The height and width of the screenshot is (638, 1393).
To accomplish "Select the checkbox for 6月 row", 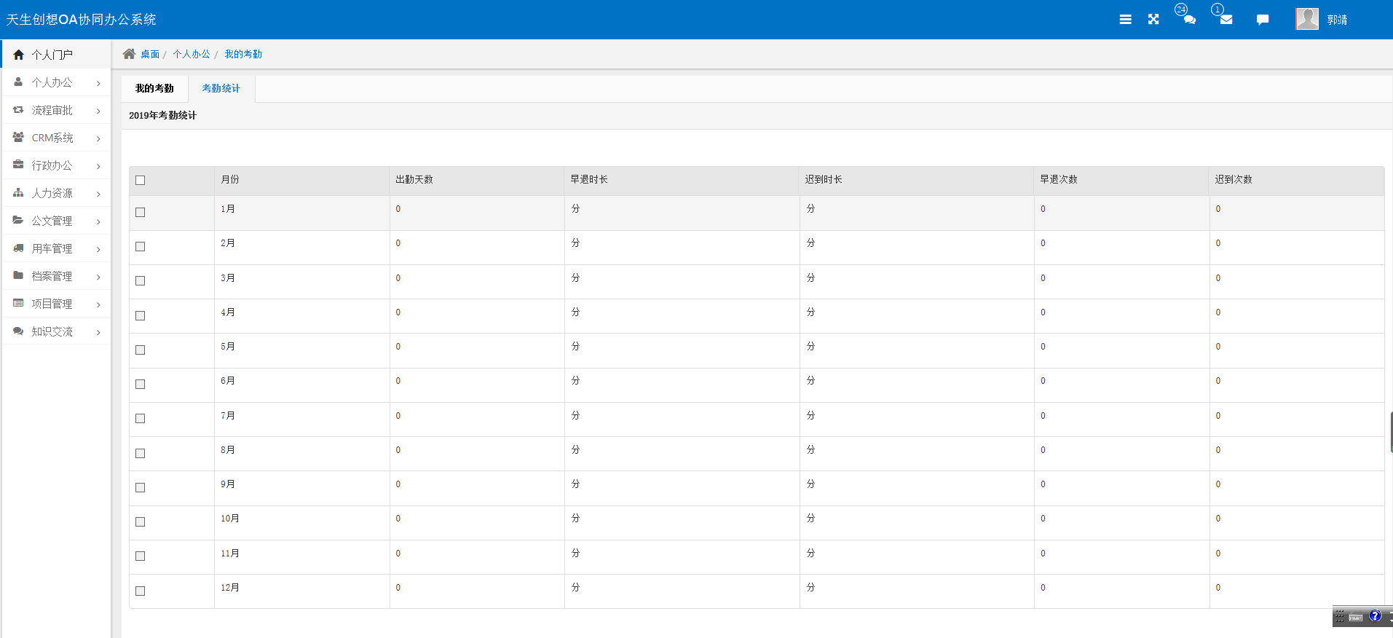I will pyautogui.click(x=141, y=385).
